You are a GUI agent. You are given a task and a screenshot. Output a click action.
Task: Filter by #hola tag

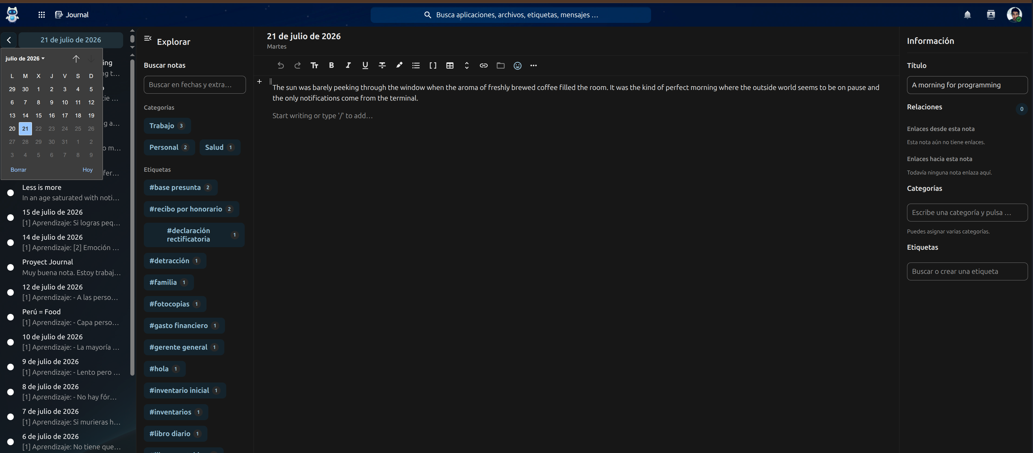[x=164, y=369]
